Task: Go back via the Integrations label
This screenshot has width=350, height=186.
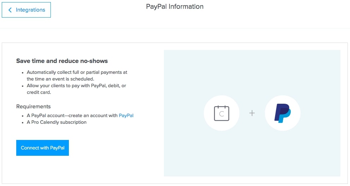Action: coord(30,10)
